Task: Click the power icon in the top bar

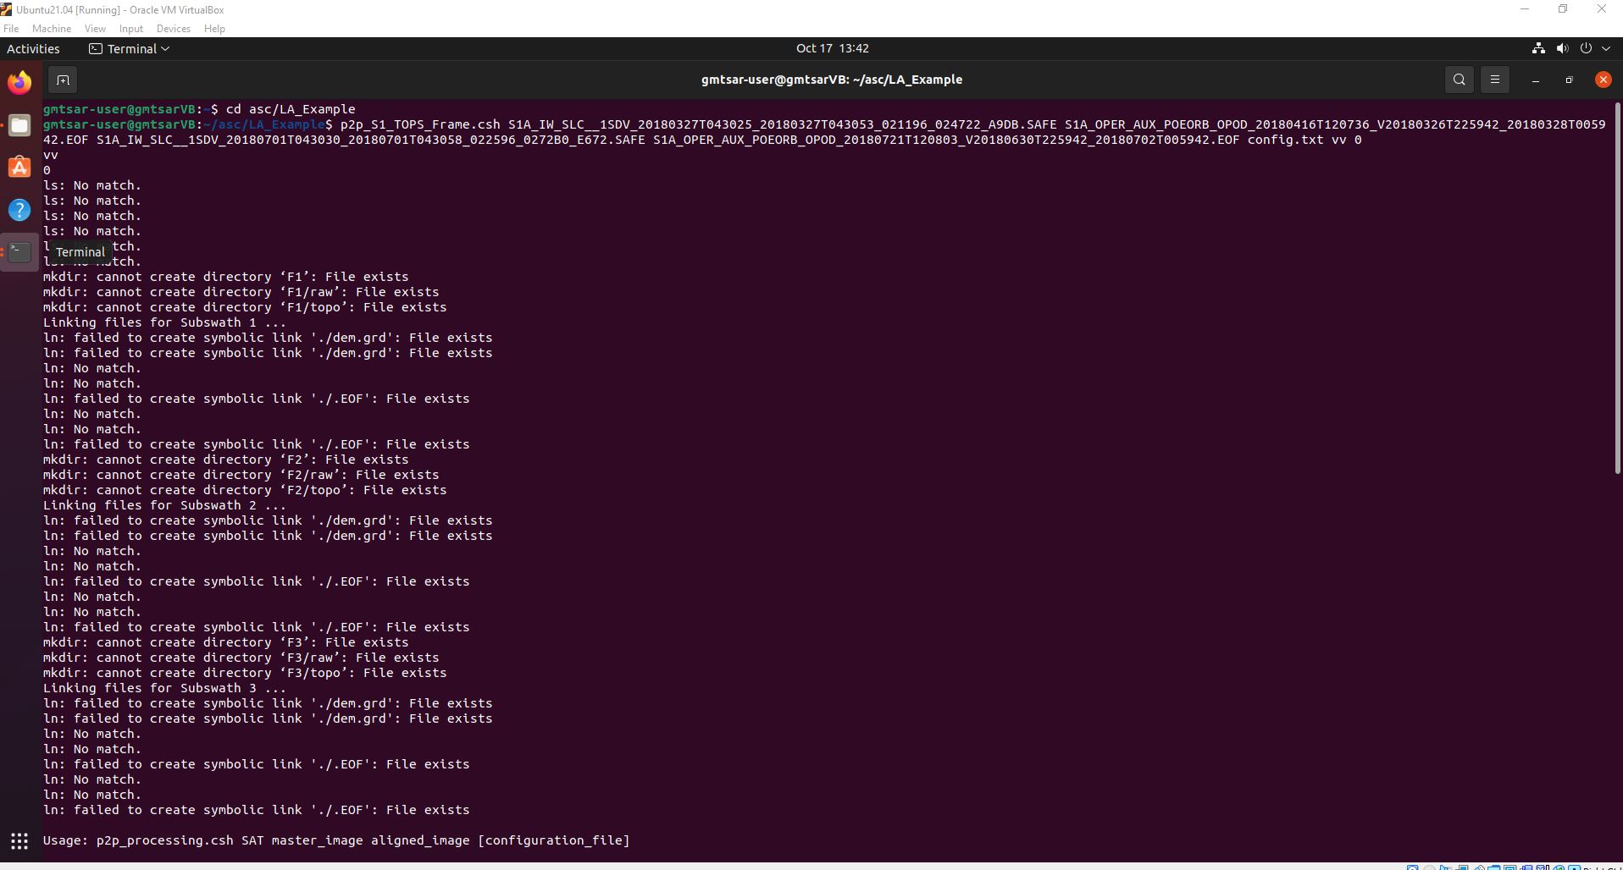Action: (1585, 48)
